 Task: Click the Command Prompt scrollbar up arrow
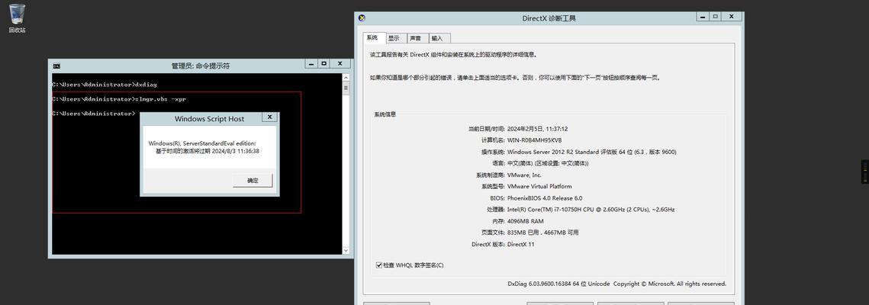[346, 78]
